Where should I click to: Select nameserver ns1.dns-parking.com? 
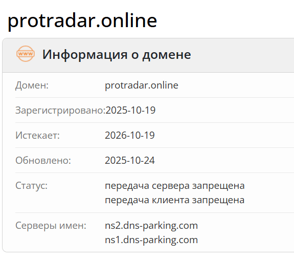151,240
